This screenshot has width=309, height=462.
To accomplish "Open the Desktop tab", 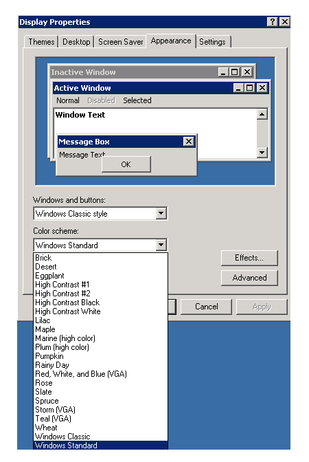I will [76, 42].
